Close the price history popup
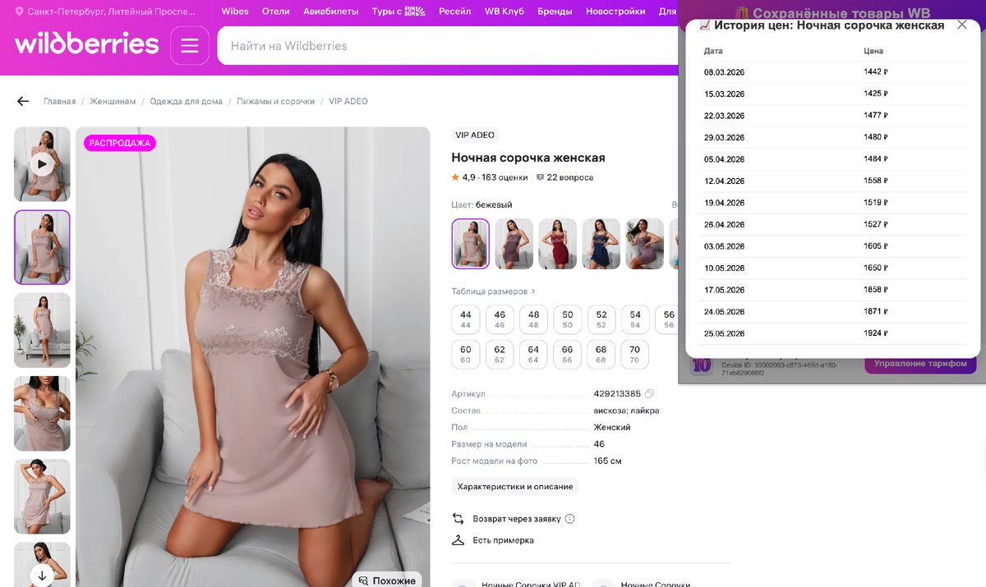986x587 pixels. 962,25
